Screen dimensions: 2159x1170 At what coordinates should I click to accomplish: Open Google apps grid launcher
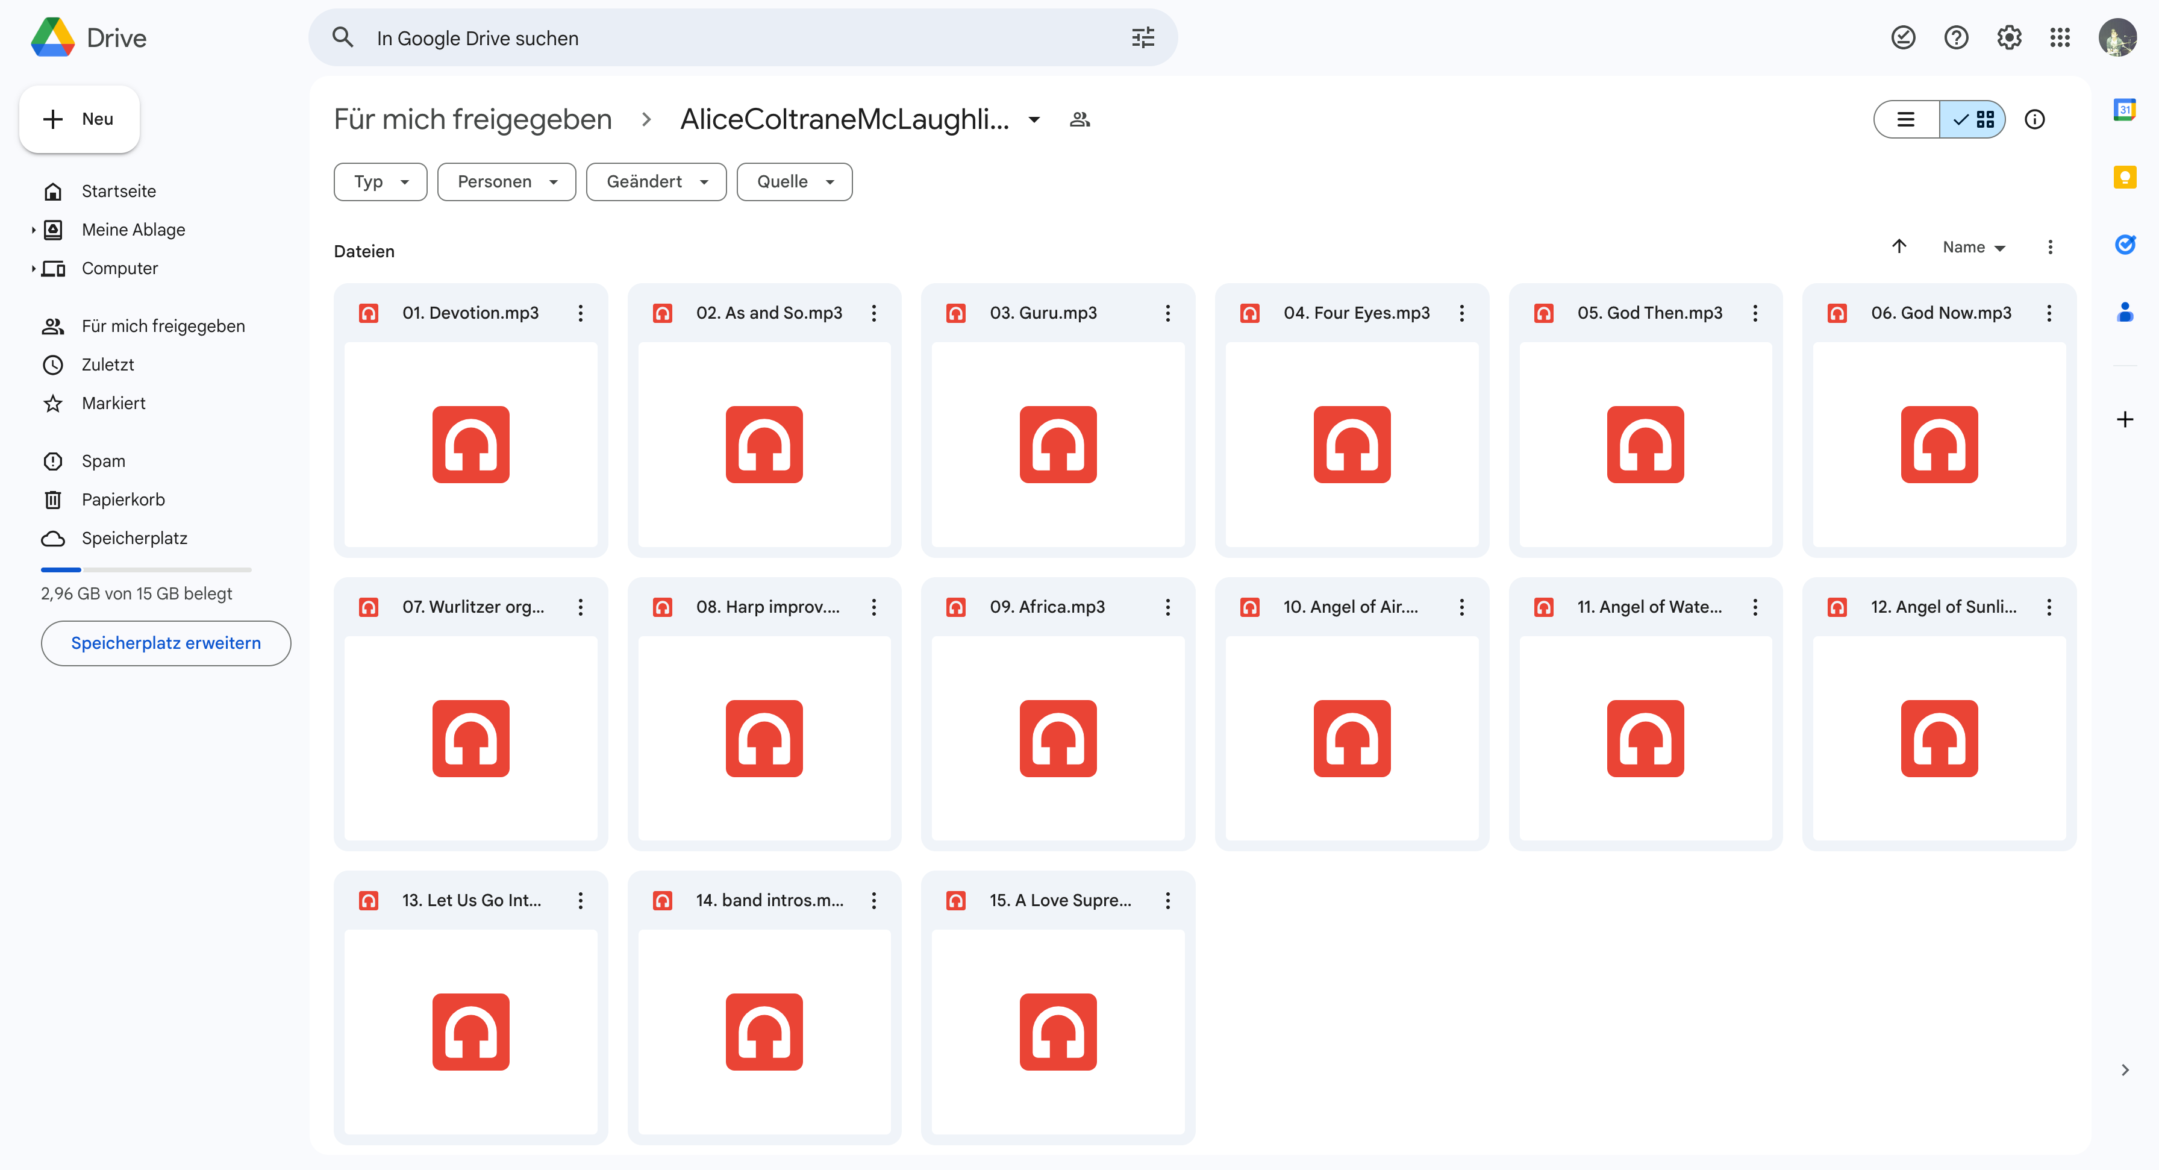click(x=2060, y=38)
